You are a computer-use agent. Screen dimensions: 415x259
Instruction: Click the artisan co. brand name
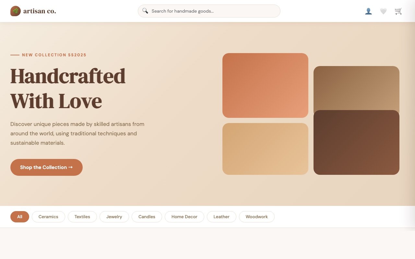coord(40,11)
